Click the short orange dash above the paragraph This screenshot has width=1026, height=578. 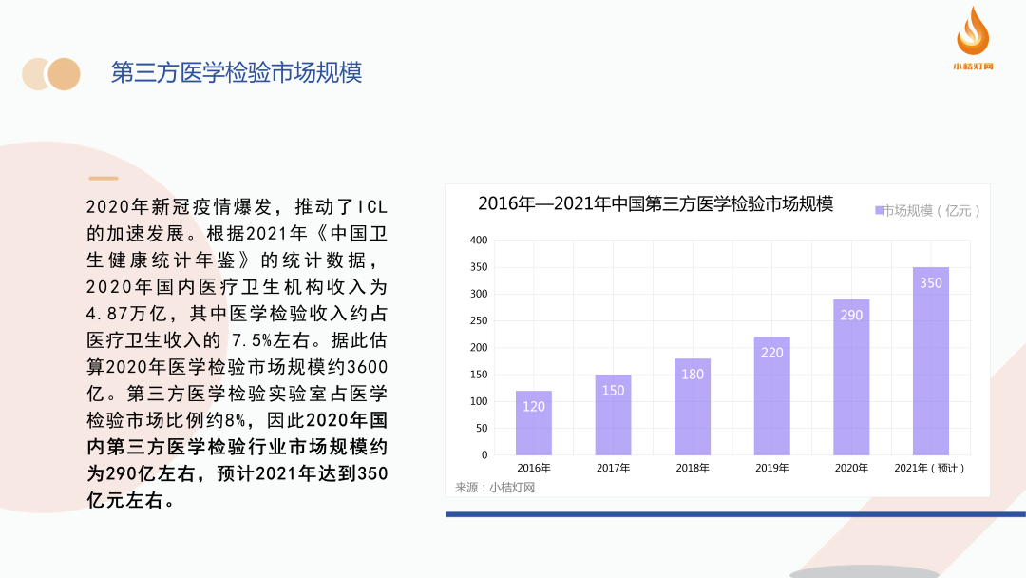(x=104, y=178)
